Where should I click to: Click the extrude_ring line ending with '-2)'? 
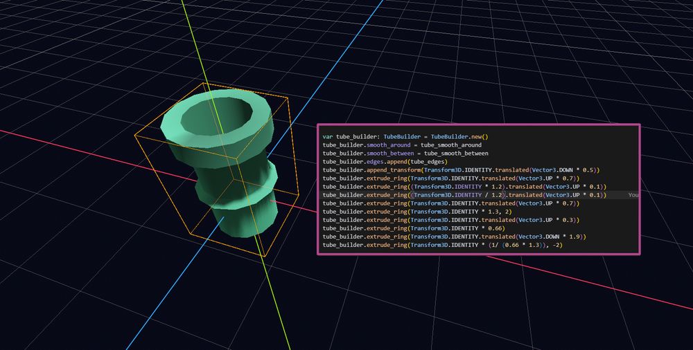coord(442,245)
